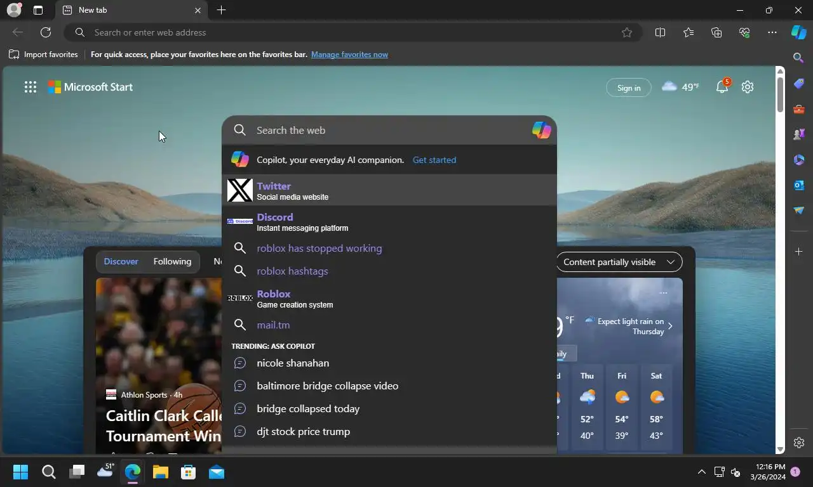Open Manage favorites now link

pyautogui.click(x=349, y=55)
